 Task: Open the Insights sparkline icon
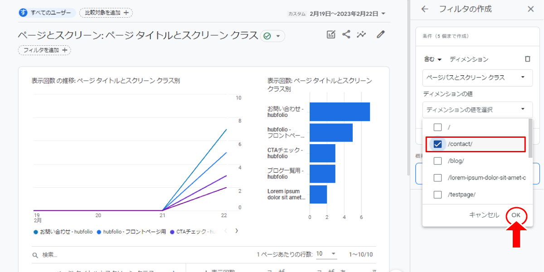point(362,34)
